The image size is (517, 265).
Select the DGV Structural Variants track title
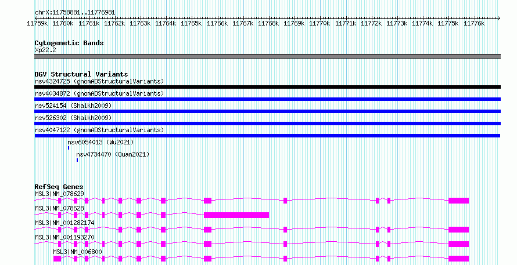click(x=81, y=74)
